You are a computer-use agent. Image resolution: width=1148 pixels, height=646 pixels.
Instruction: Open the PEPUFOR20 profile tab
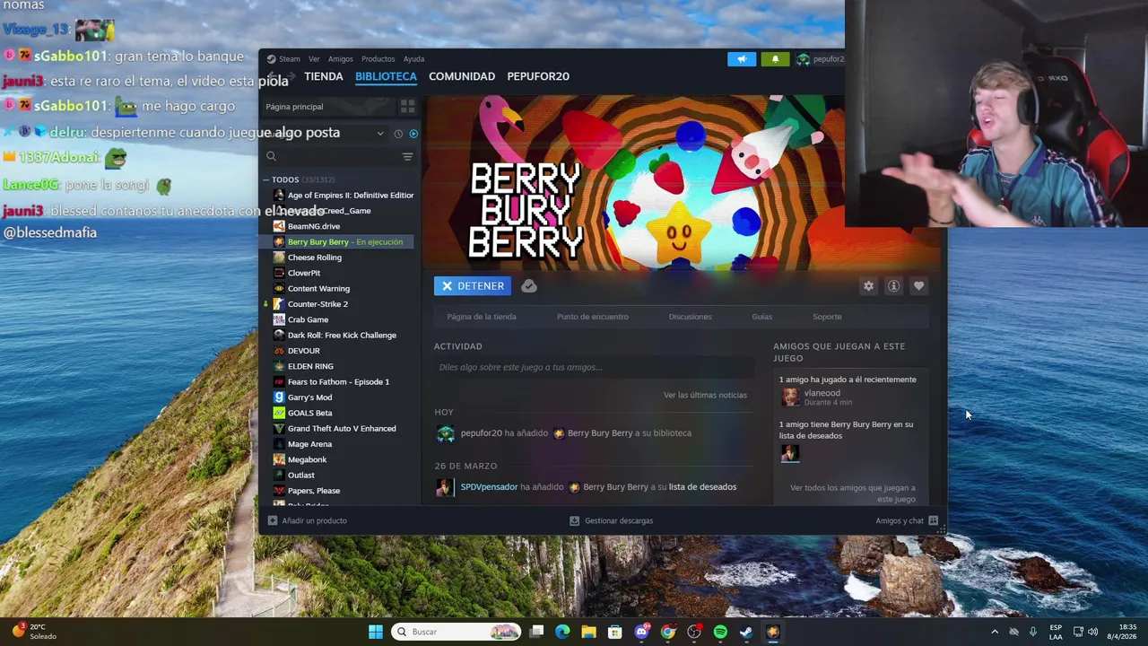pos(538,76)
